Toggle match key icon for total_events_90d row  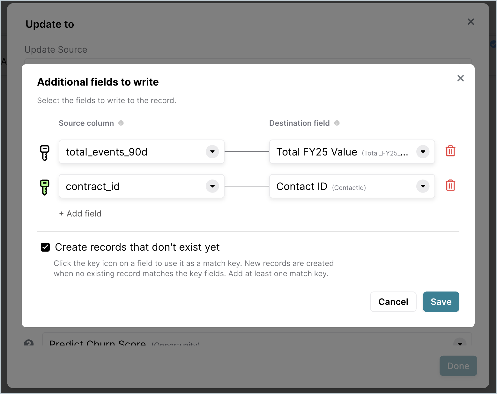click(x=45, y=153)
